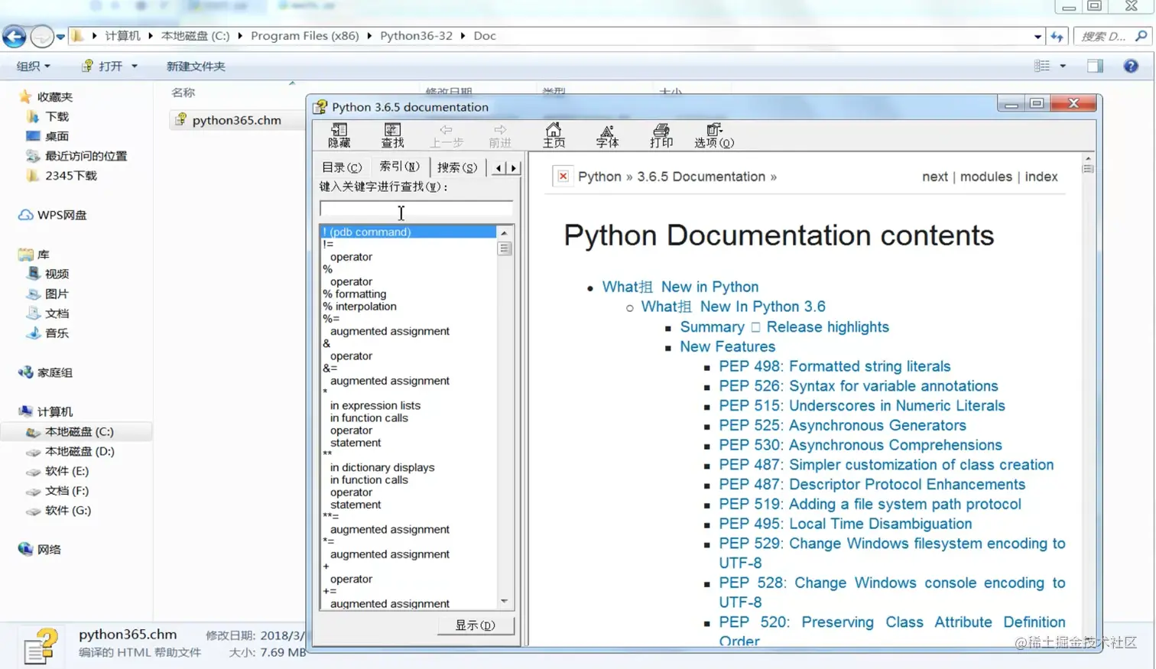Viewport: 1156px width, 669px height.
Task: Switch to the 搜索(S) tab
Action: click(x=457, y=167)
